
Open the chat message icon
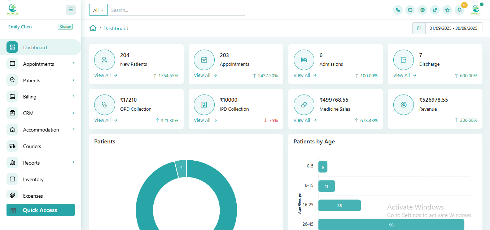[x=410, y=10]
